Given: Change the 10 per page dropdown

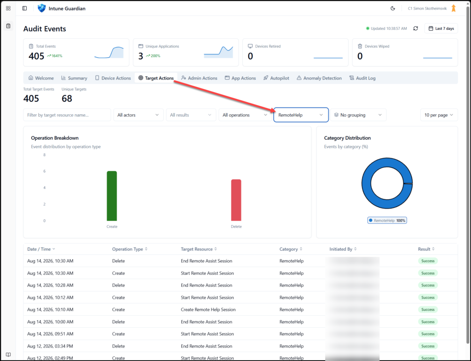Looking at the screenshot, I should coord(439,115).
